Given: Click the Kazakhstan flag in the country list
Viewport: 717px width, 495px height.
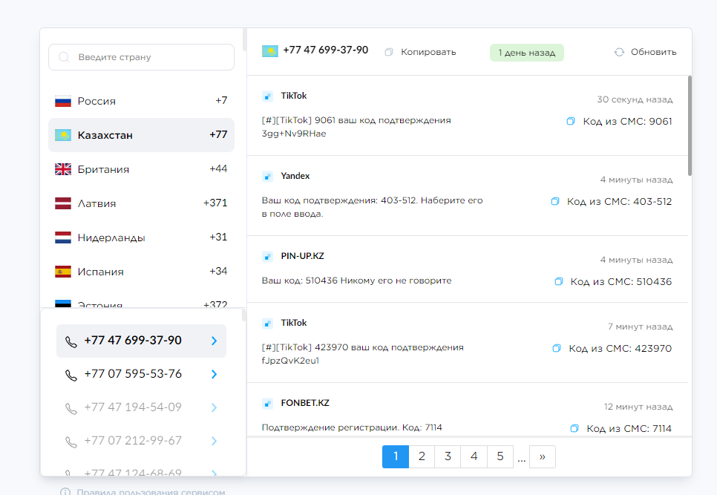Looking at the screenshot, I should point(63,135).
